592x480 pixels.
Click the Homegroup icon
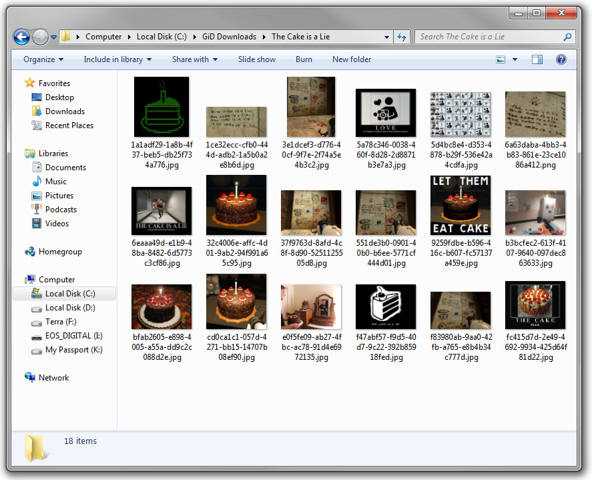click(x=30, y=252)
